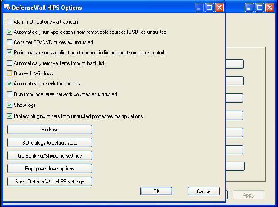
Task: Uncheck the Show logs option
Action: pos(9,105)
